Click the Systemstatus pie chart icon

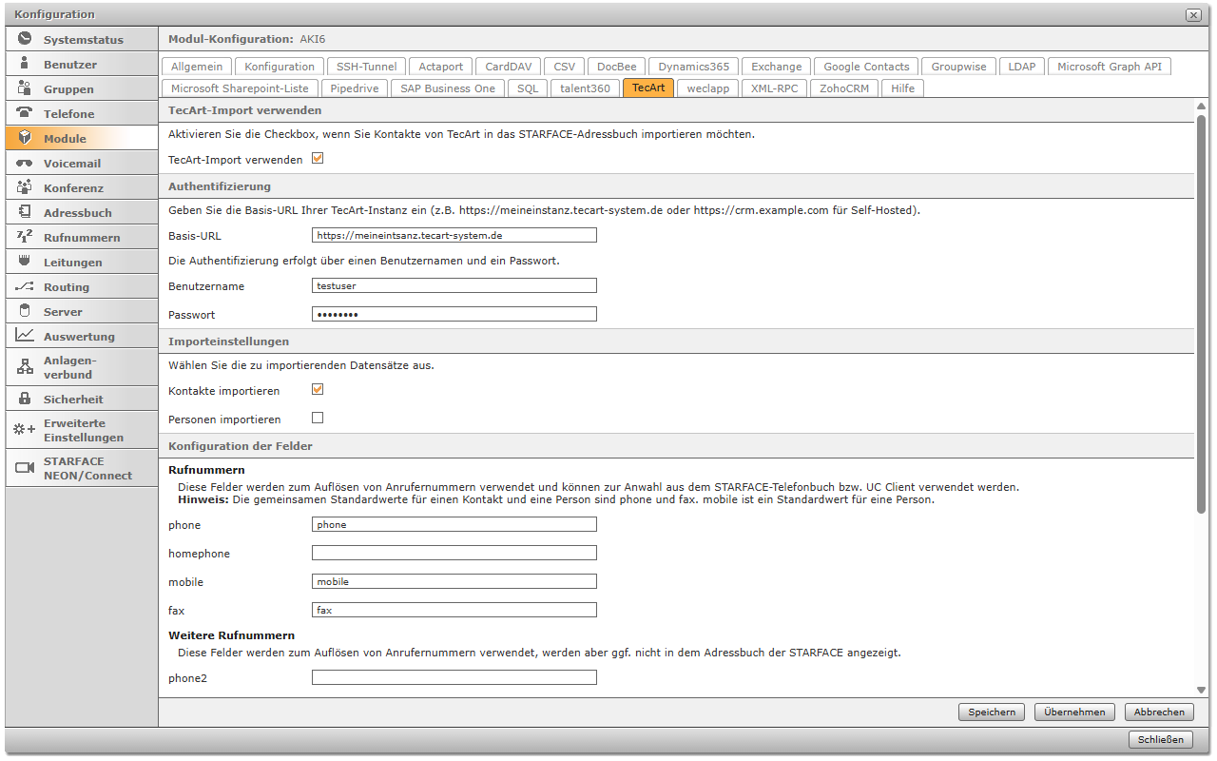[x=25, y=39]
